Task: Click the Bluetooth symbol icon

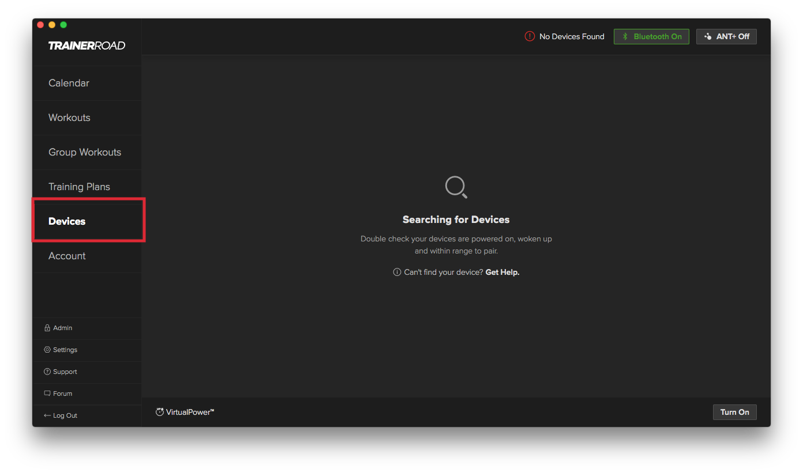Action: 625,36
